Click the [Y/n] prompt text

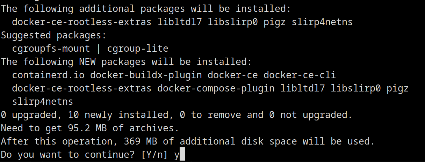coord(154,155)
